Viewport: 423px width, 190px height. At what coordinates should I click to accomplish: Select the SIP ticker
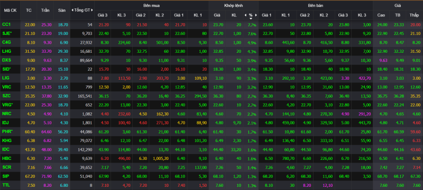(x=6, y=176)
